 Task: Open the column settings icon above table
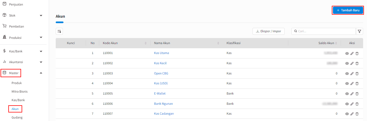click(x=59, y=31)
